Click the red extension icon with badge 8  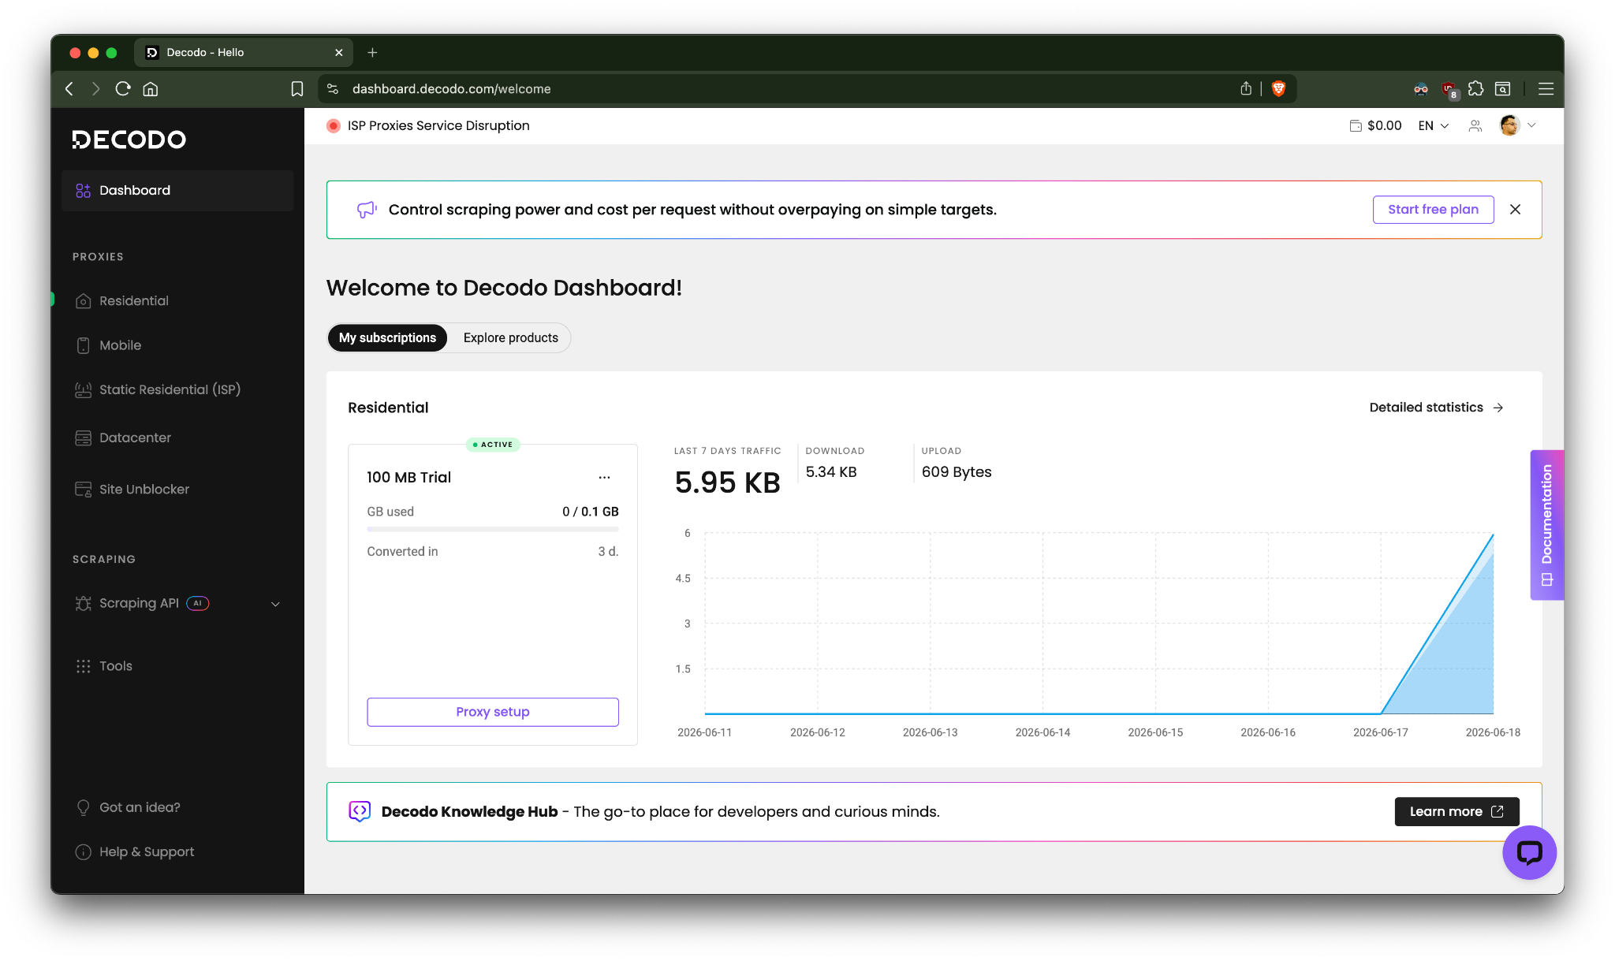1449,90
